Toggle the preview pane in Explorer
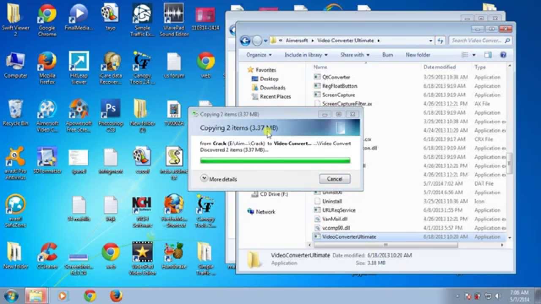The width and height of the screenshot is (541, 304). 488,55
